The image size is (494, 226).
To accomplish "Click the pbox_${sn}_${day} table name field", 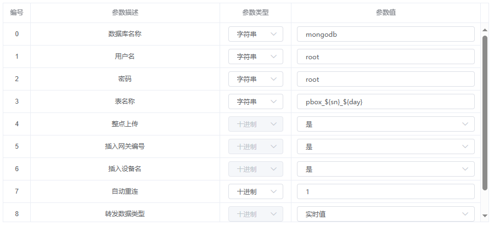I will click(x=386, y=101).
